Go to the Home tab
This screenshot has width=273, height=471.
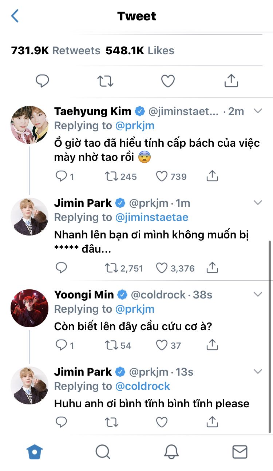tap(35, 452)
